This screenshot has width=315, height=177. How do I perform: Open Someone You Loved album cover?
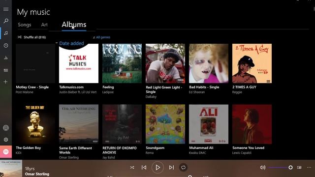coord(252,124)
